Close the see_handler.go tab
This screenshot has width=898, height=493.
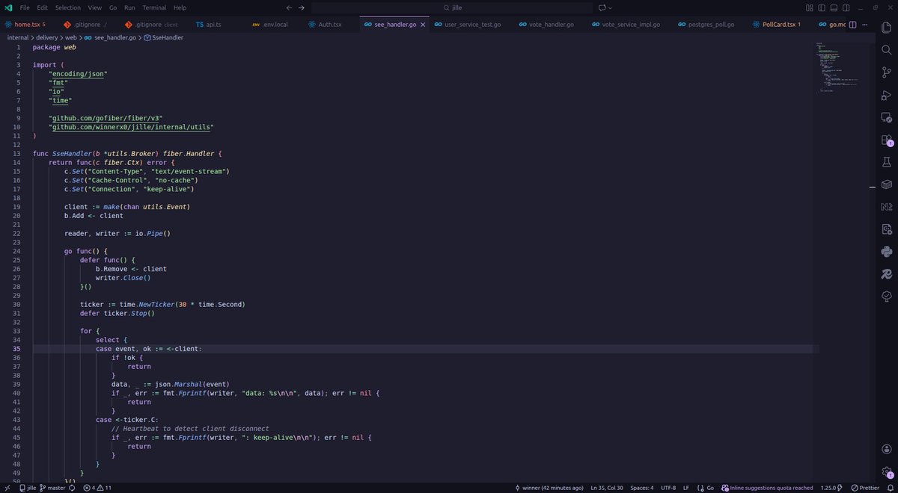pos(423,25)
